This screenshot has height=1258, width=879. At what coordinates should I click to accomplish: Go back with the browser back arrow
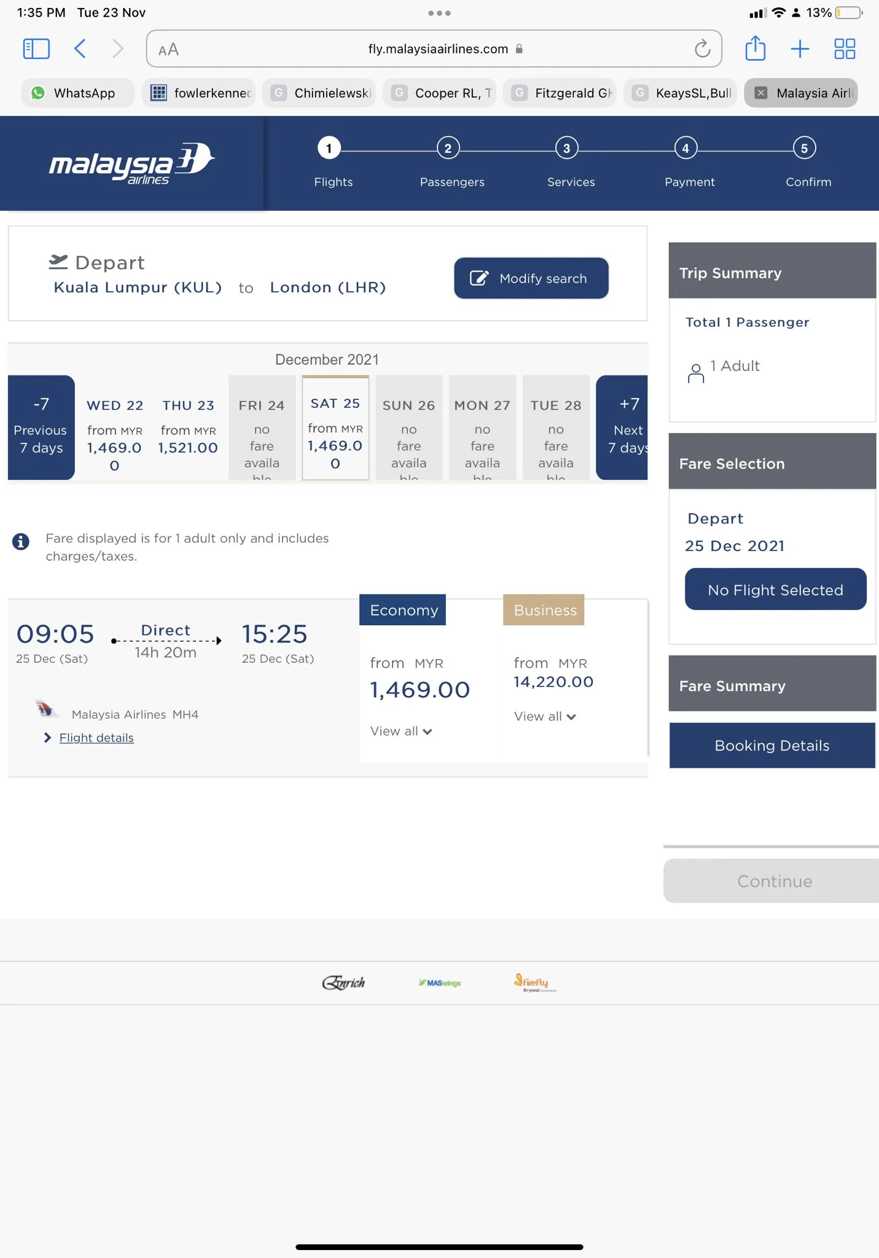click(x=80, y=49)
